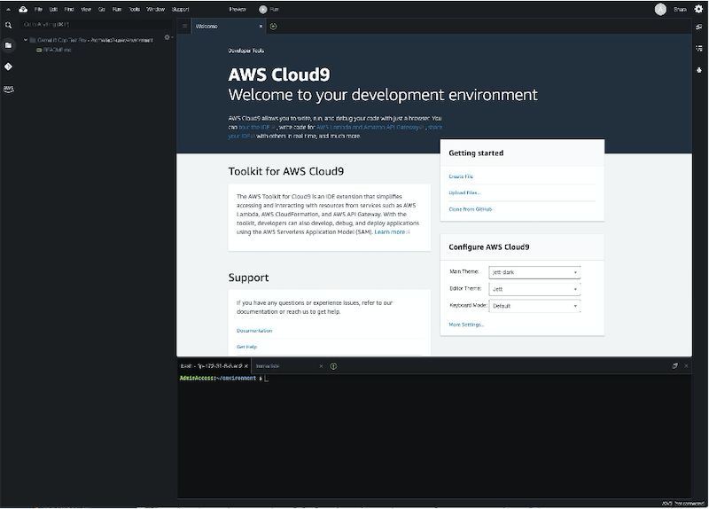Open the Main Theme dropdown
Screen dimensions: 709x509
[534, 272]
